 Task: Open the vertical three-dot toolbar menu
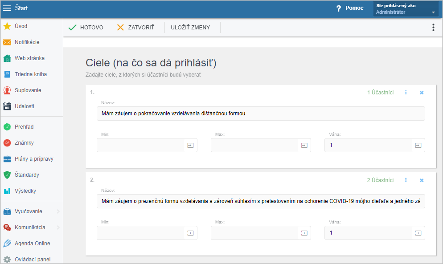433,28
